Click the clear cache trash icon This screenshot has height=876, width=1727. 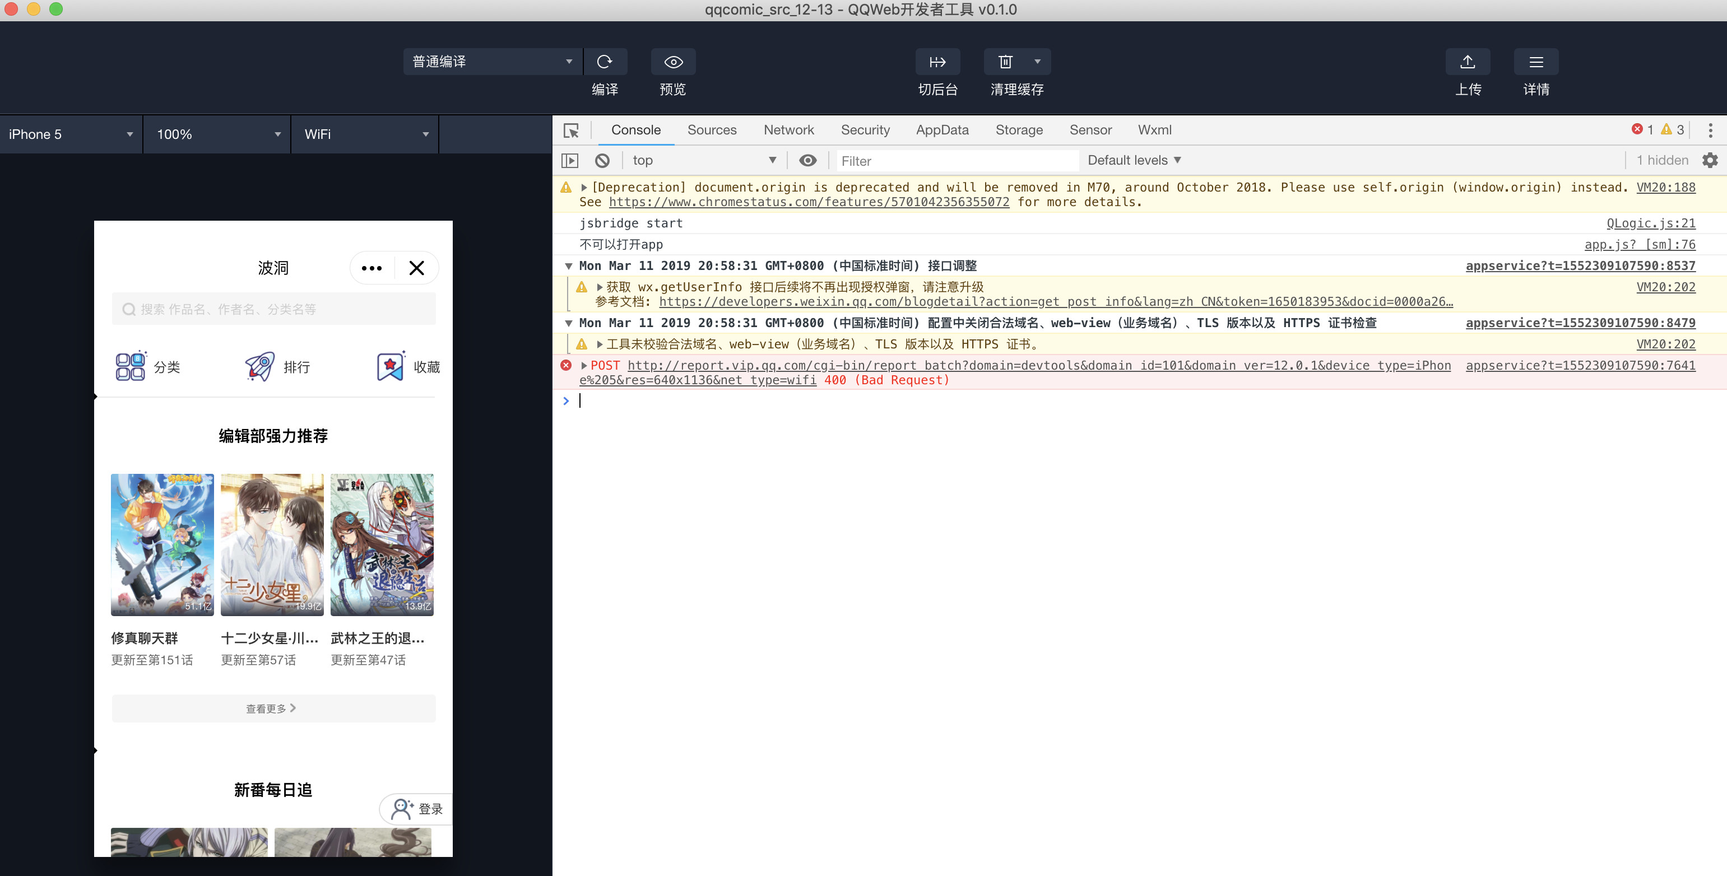click(1005, 62)
